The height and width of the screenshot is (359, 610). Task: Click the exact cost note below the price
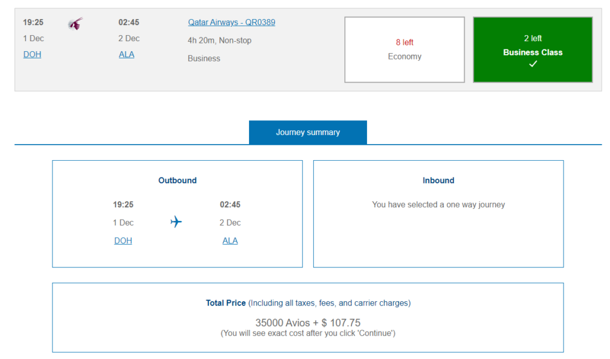pyautogui.click(x=307, y=333)
